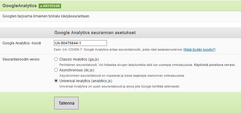Click 'Googlen tarjoama ilmainen työkalu' description
Viewport: 241px width, 113px height.
click(46, 16)
